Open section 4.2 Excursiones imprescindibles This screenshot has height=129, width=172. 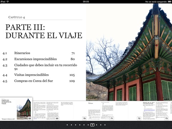[39, 59]
